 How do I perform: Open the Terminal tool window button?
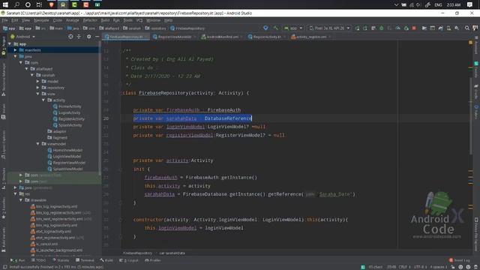pyautogui.click(x=85, y=260)
